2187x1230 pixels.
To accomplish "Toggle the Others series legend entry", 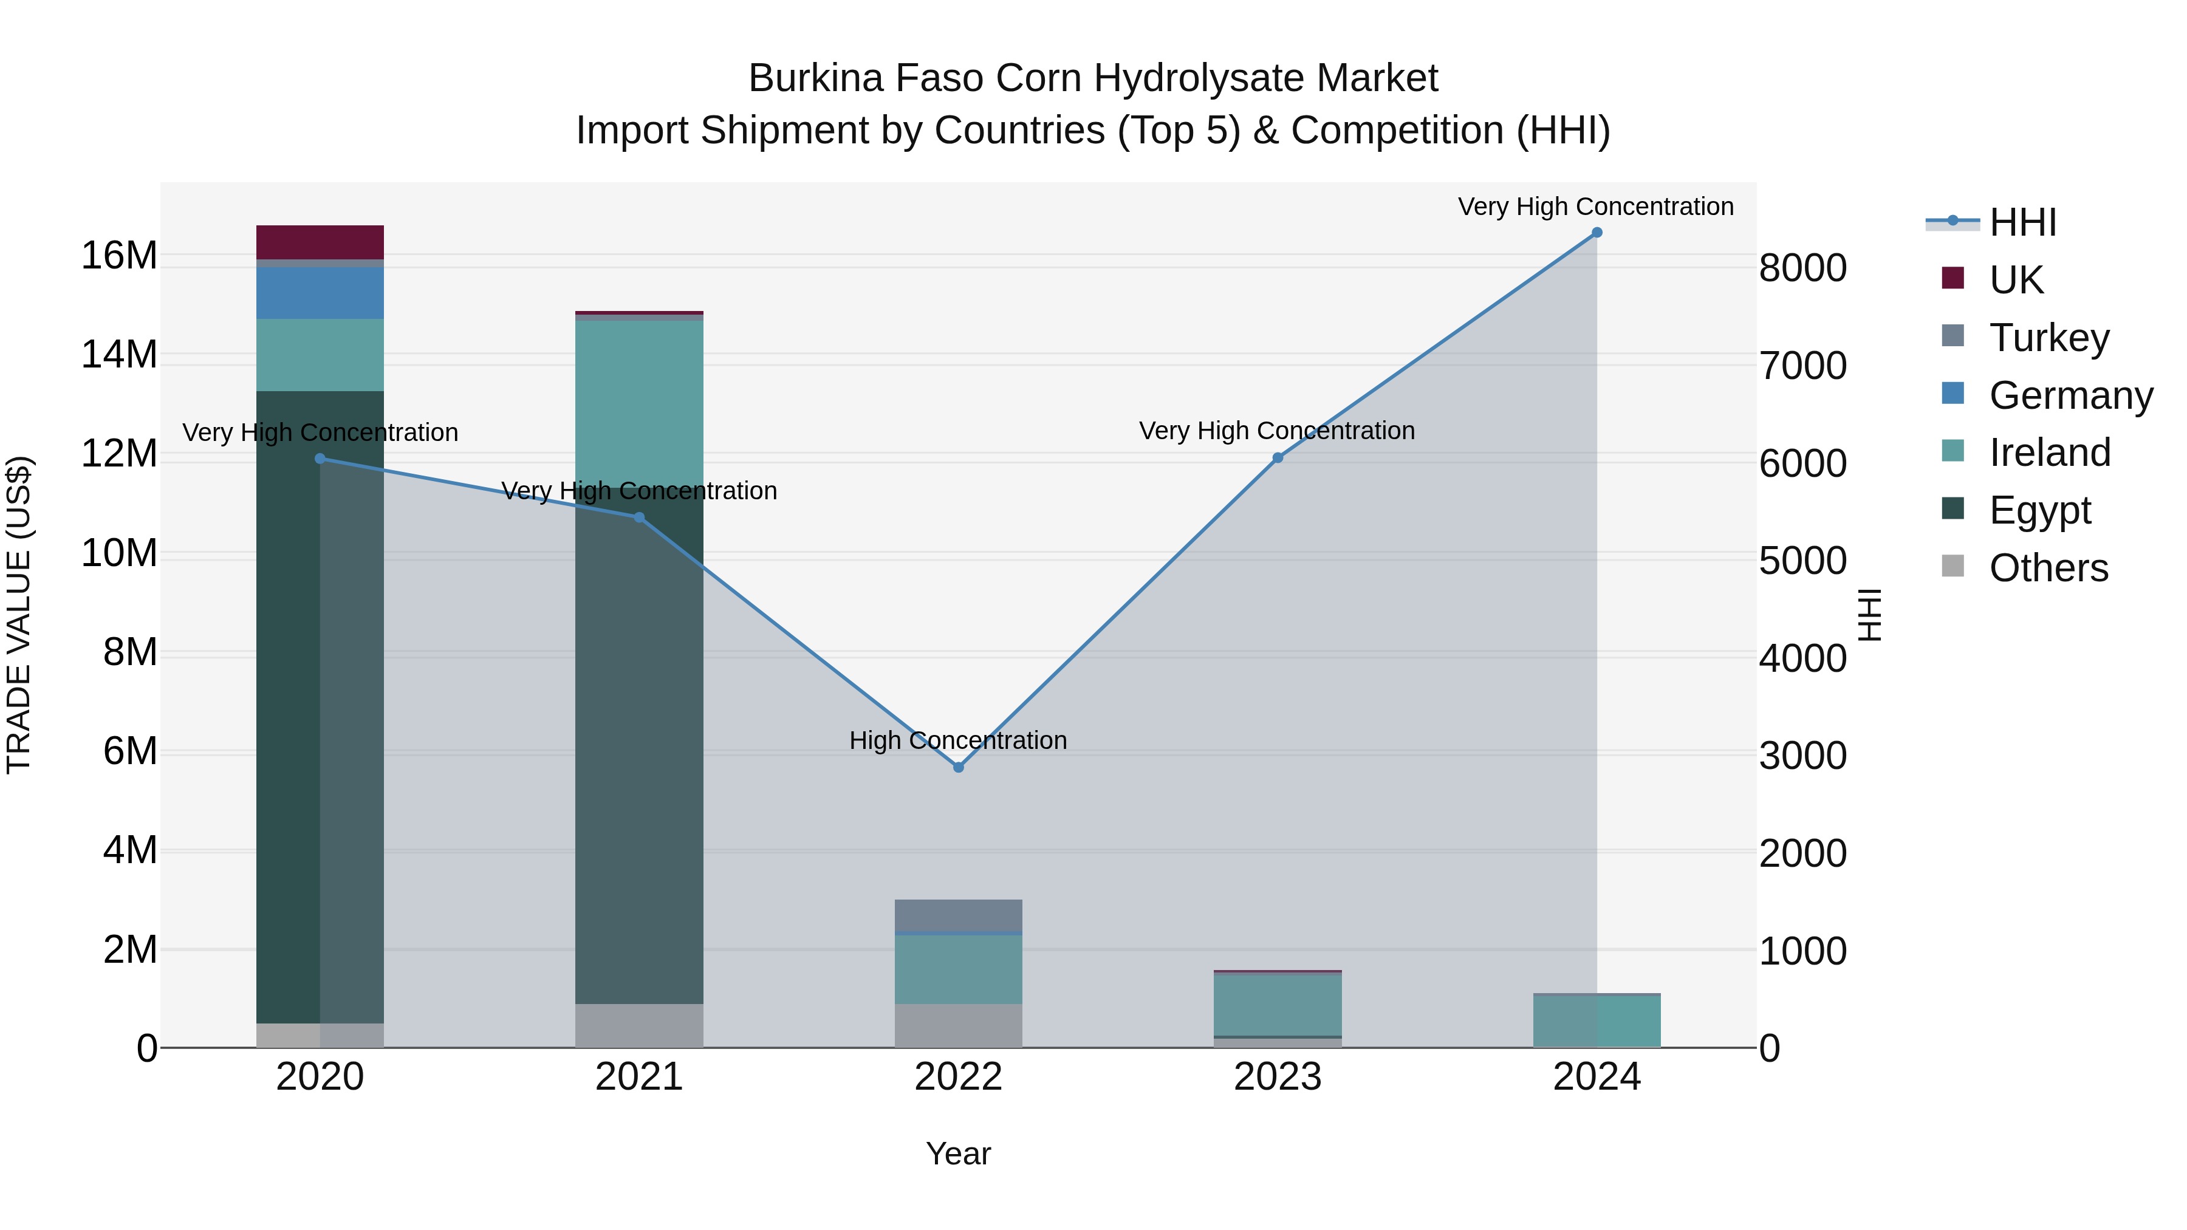I will (2025, 567).
